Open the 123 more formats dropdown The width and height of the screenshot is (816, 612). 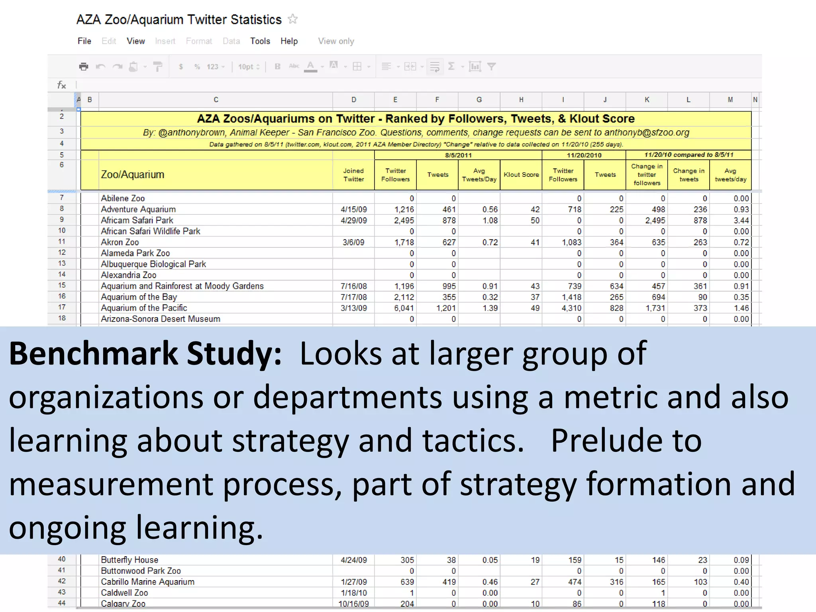216,67
